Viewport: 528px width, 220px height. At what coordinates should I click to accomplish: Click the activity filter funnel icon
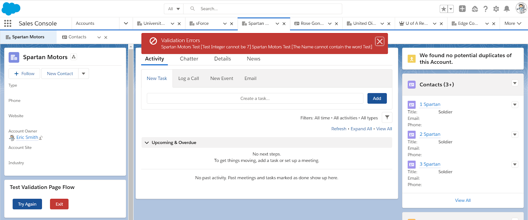[387, 118]
